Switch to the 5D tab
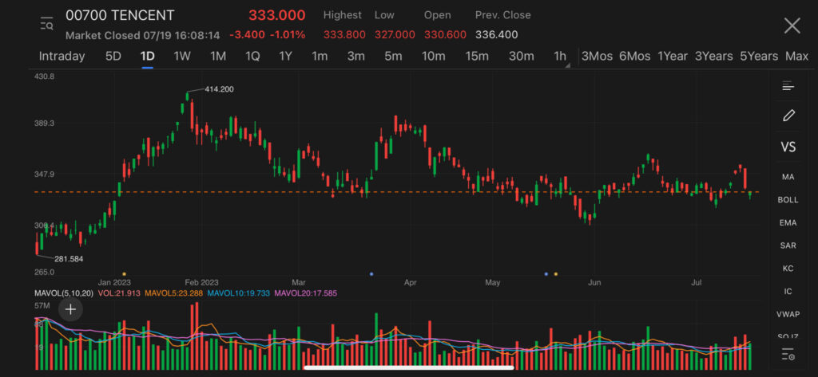818x377 pixels. tap(113, 57)
